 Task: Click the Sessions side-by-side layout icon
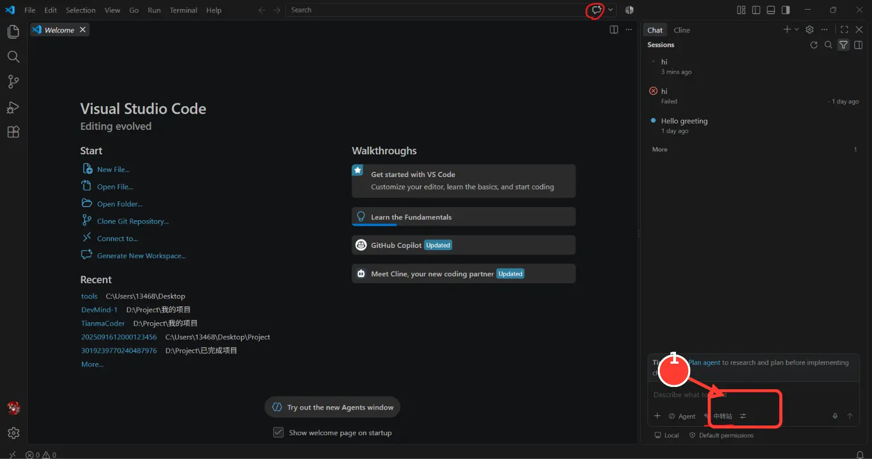[x=858, y=45]
